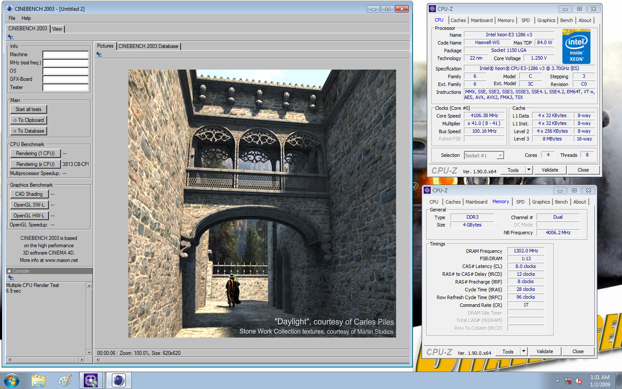
Task: Collapse the Console panel header
Action: click(9, 271)
